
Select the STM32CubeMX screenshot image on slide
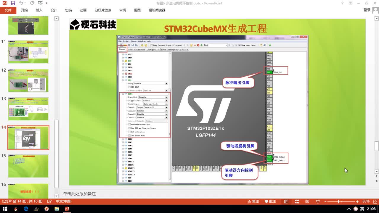212,109
